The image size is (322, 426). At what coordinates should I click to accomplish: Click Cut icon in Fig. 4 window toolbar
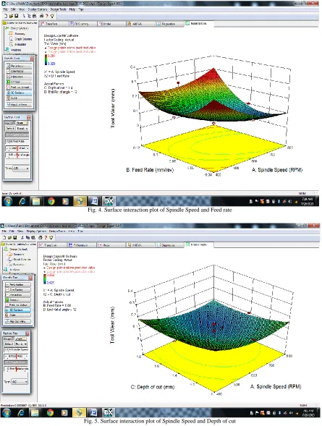click(25, 16)
